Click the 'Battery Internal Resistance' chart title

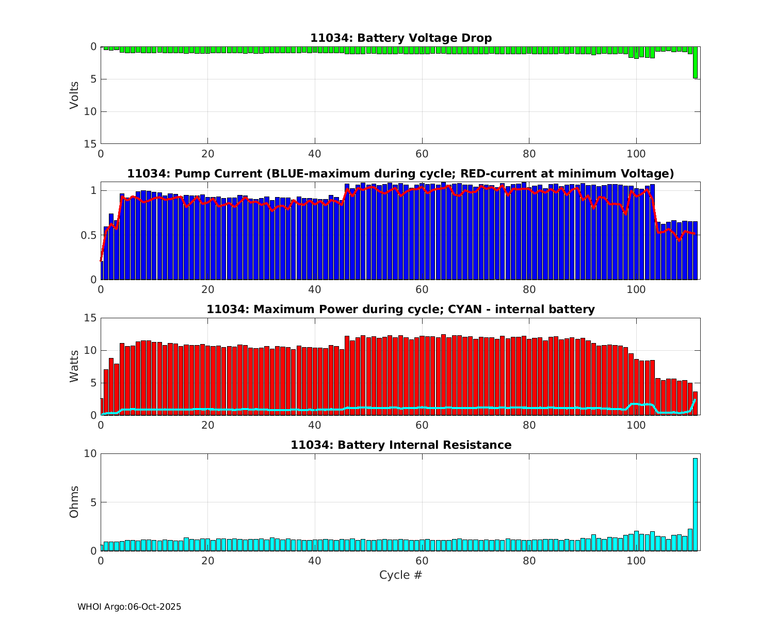pyautogui.click(x=401, y=445)
